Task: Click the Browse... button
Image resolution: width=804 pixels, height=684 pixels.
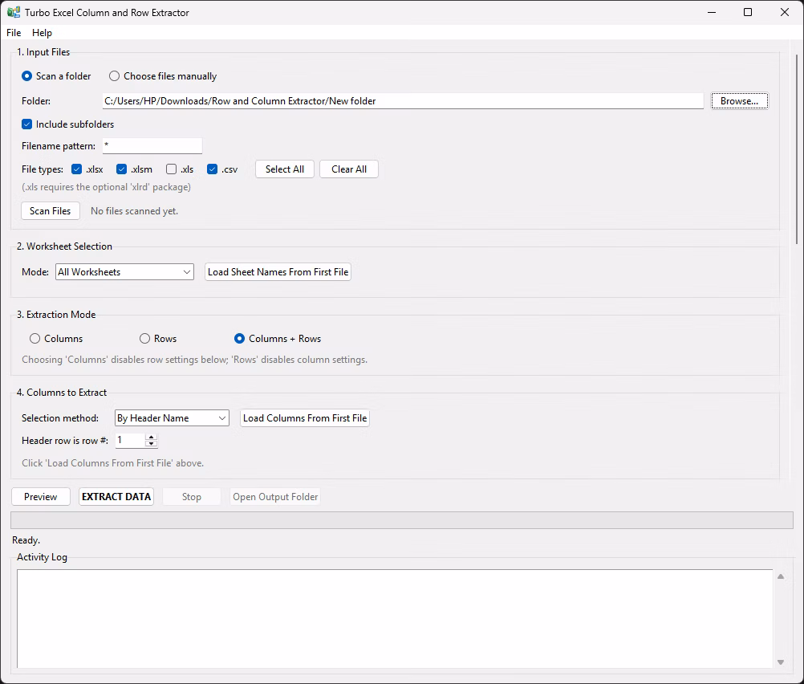Action: coord(739,101)
